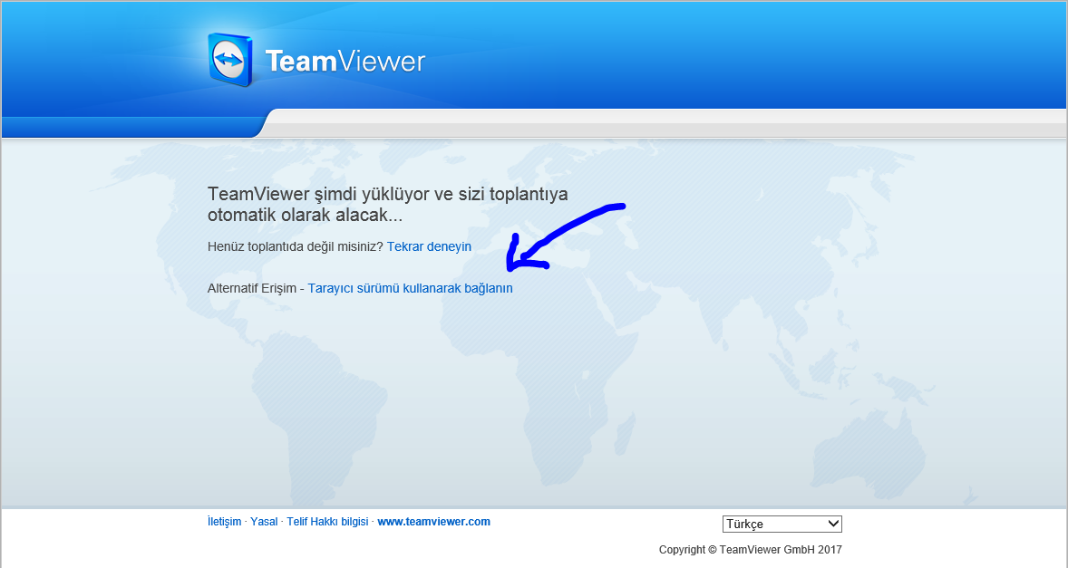Open the İletişim footer link
Viewport: 1068px width, 568px height.
(x=224, y=522)
